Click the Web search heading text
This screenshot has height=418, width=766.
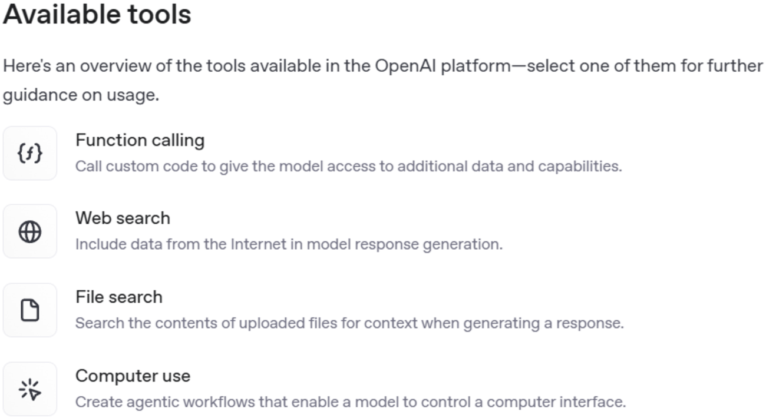click(x=123, y=218)
